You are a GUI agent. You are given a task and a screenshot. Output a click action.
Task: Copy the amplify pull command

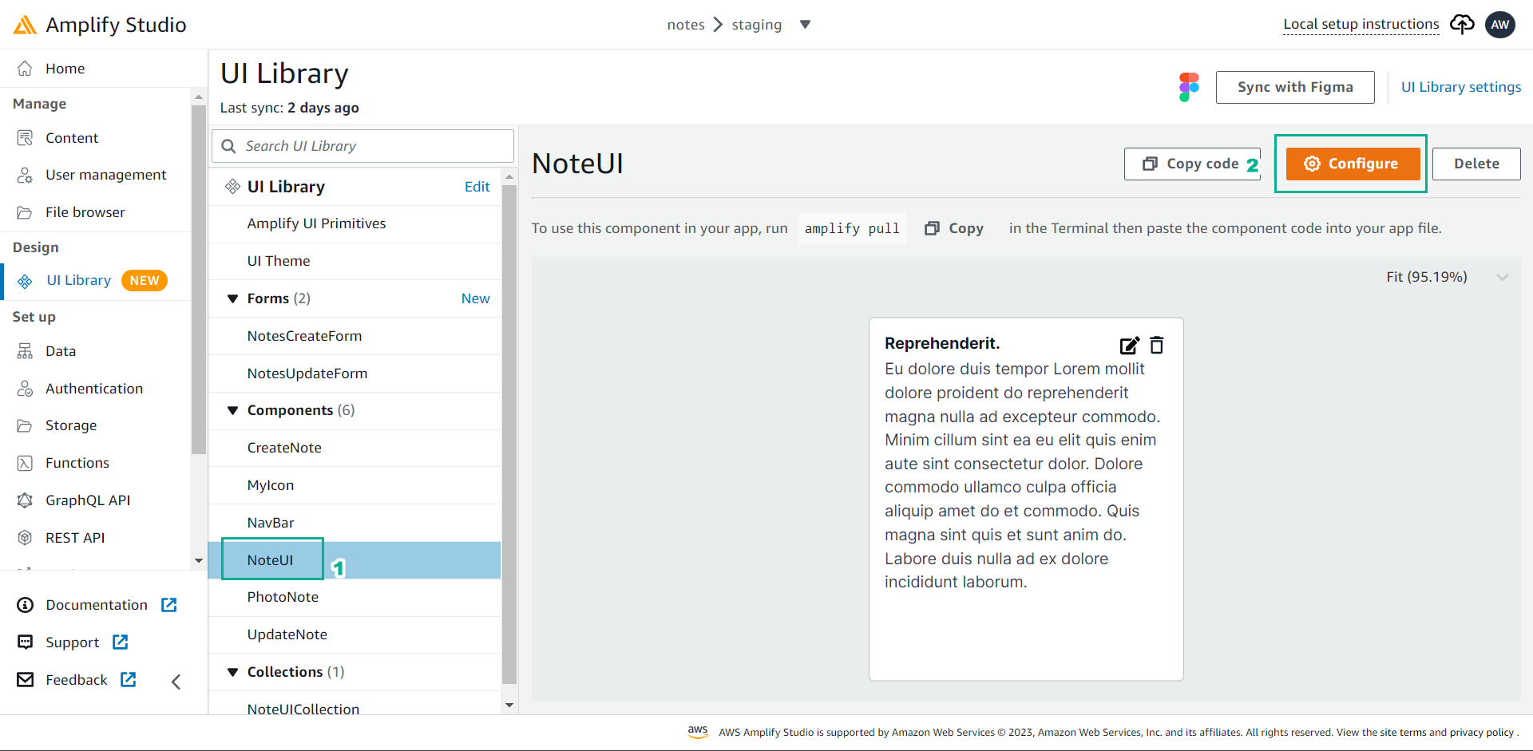point(954,228)
